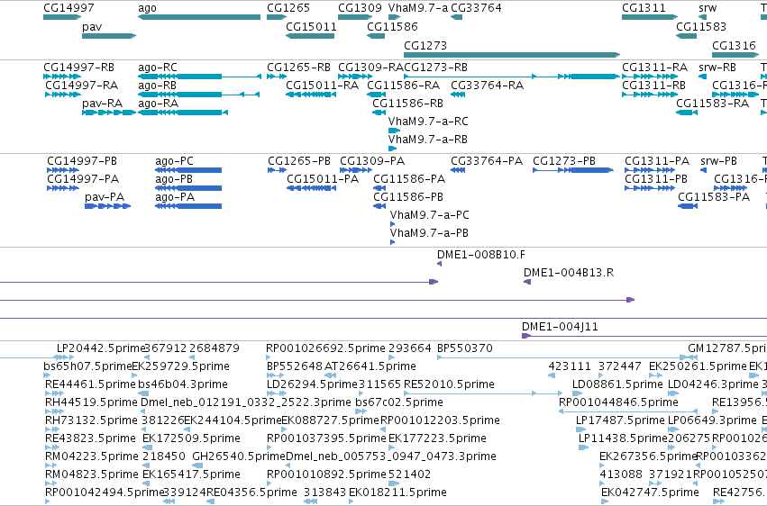Select the CG1265 gene label
This screenshot has width=767, height=506.
point(288,8)
